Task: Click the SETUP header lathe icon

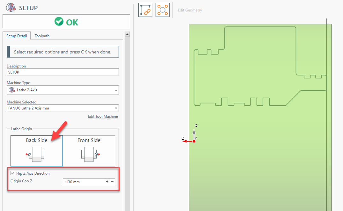Action: (11, 8)
